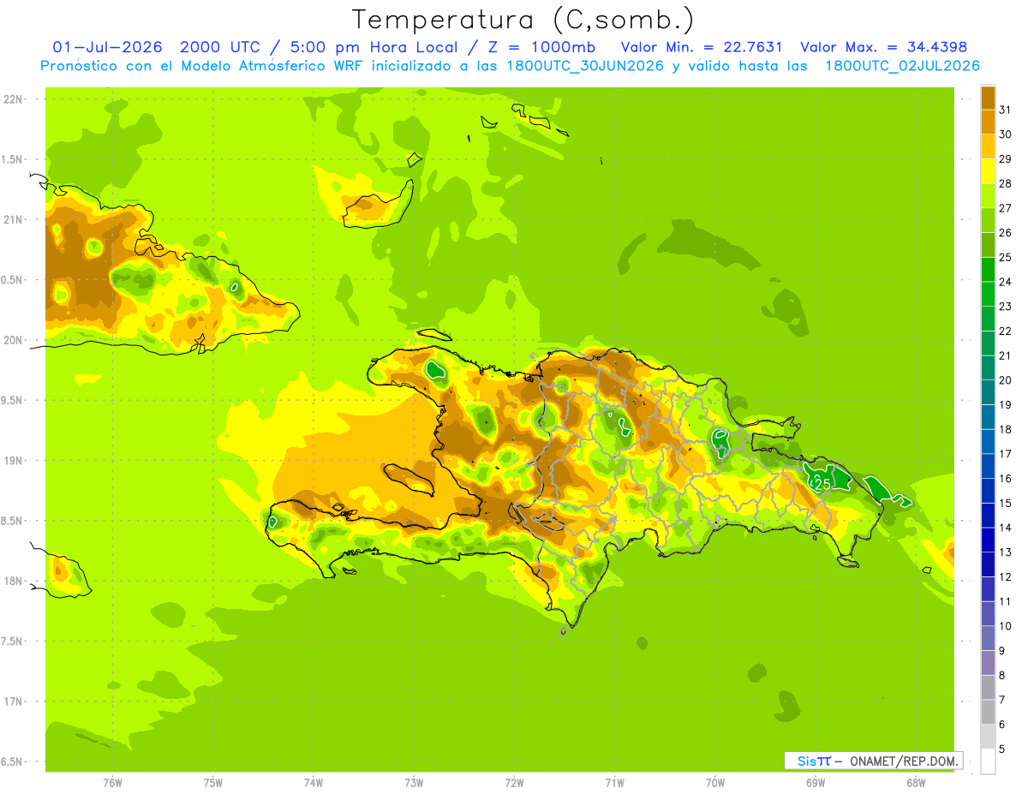Click the '2000 UTC' time label
1028x794 pixels.
click(221, 47)
